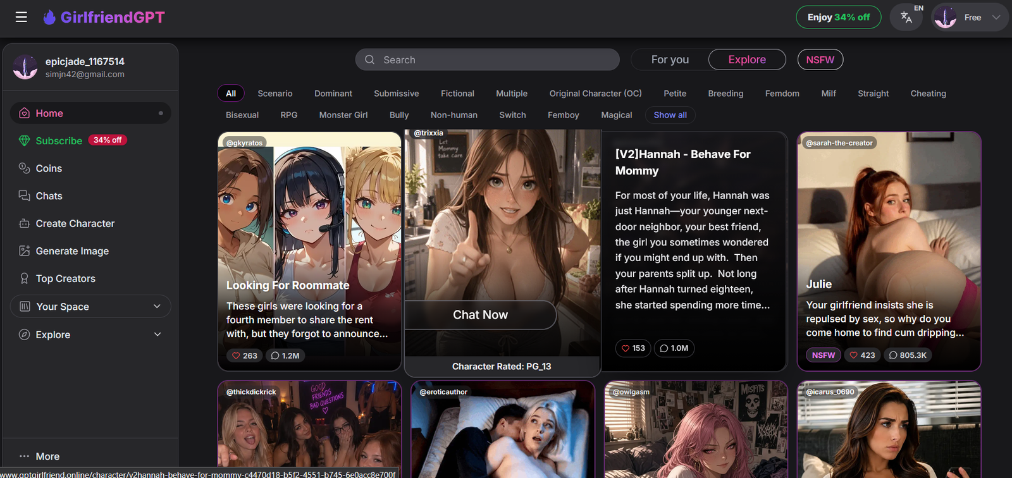1012x478 pixels.
Task: Click the magnifier icon in the search bar
Action: click(370, 60)
